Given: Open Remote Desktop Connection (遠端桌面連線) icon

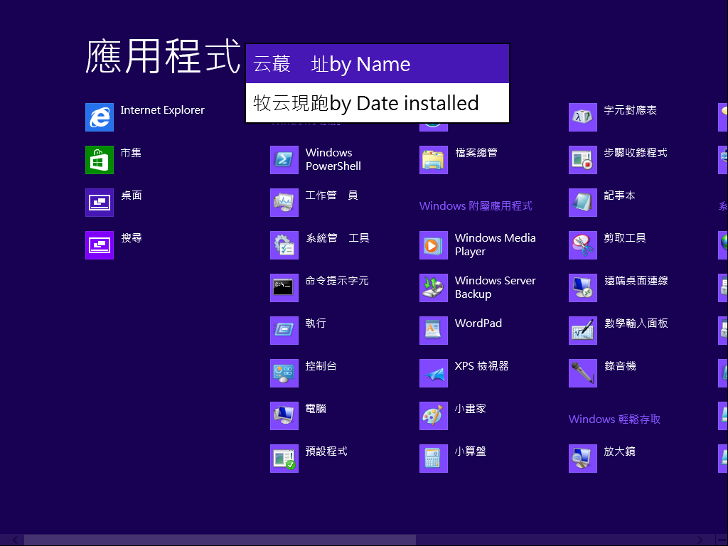Looking at the screenshot, I should (583, 288).
